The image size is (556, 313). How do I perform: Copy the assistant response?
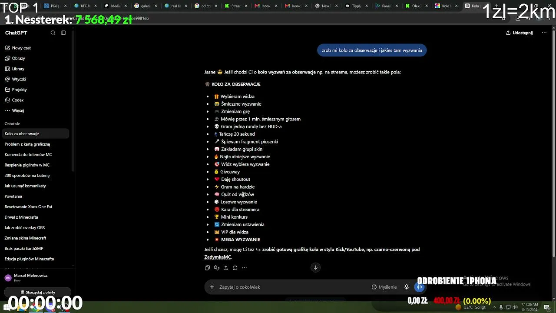click(207, 268)
